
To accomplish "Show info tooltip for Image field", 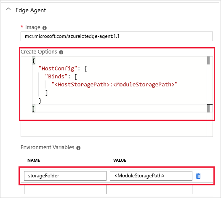I will pos(45,28).
